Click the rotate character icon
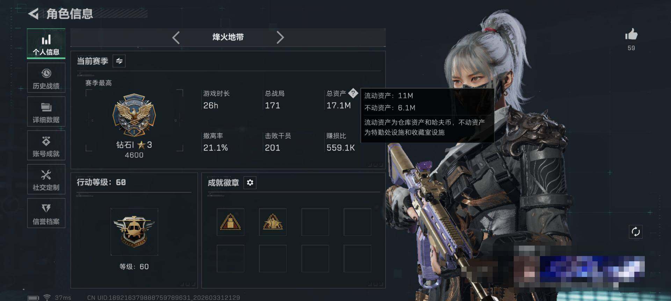Viewport: 671px width, 301px height. click(x=636, y=232)
